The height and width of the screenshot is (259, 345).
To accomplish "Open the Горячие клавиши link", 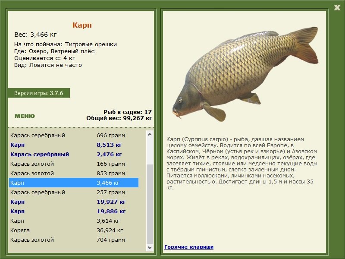I will click(189, 247).
